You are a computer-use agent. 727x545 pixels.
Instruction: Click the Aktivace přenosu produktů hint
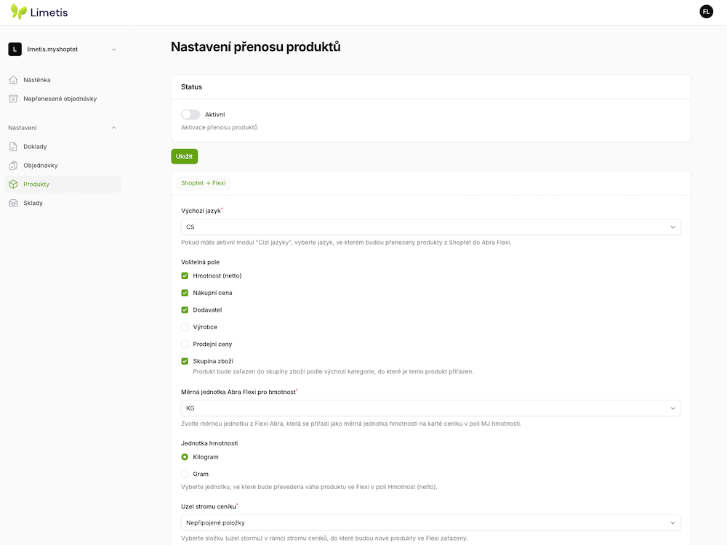[x=220, y=127]
